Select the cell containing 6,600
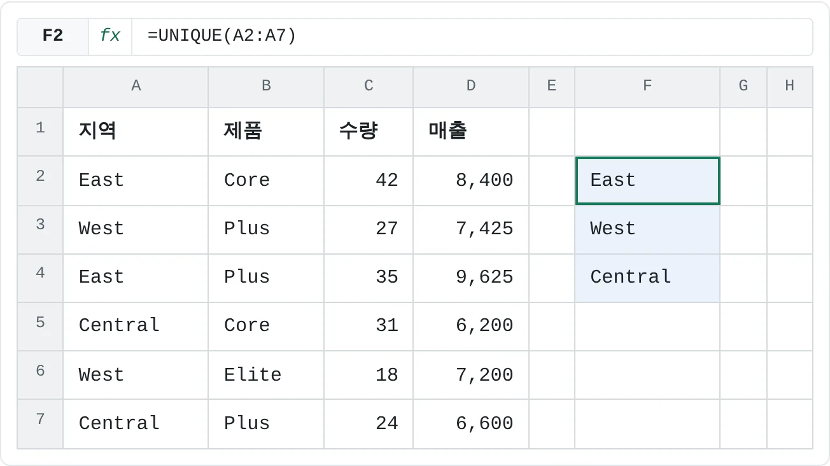The image size is (830, 466). [x=471, y=423]
